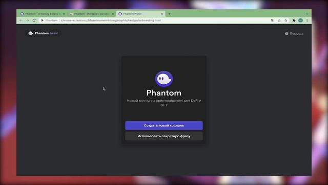The image size is (328, 185).
Task: Click the Phantom Beta logo badge
Action: pyautogui.click(x=43, y=33)
